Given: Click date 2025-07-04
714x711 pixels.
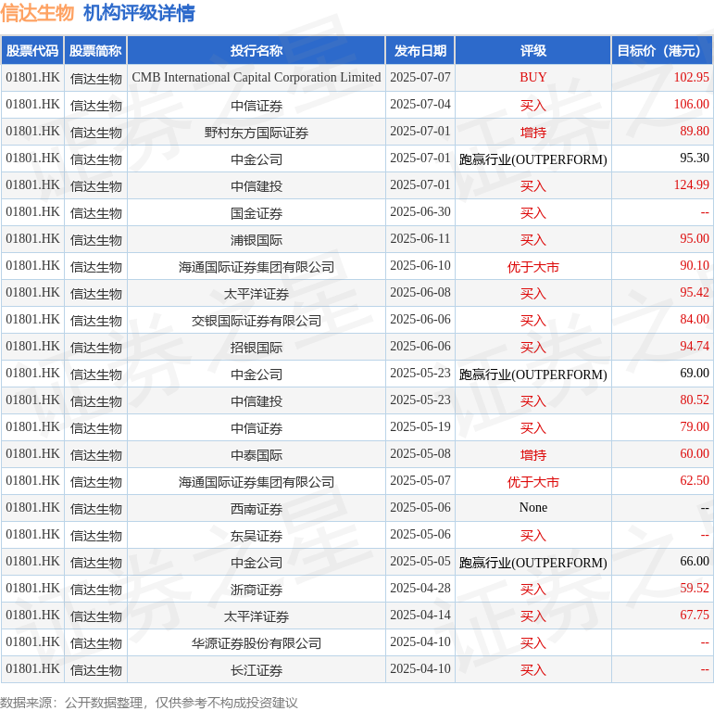Looking at the screenshot, I should [420, 105].
